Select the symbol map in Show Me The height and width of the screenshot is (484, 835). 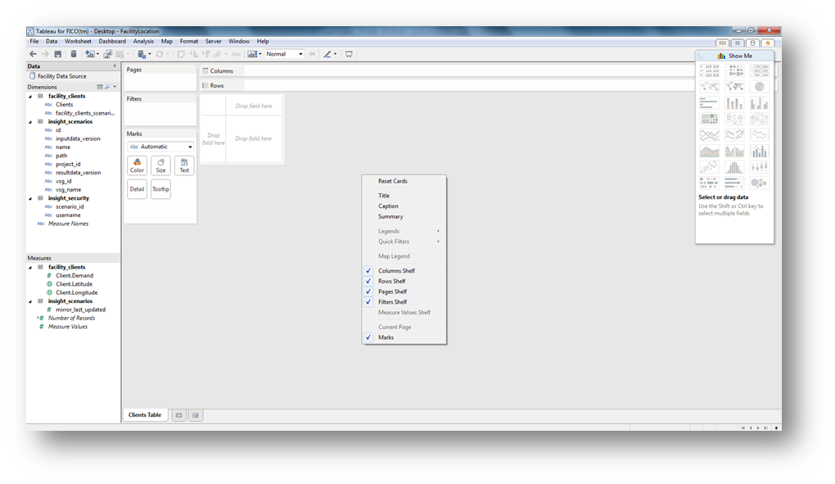(709, 86)
